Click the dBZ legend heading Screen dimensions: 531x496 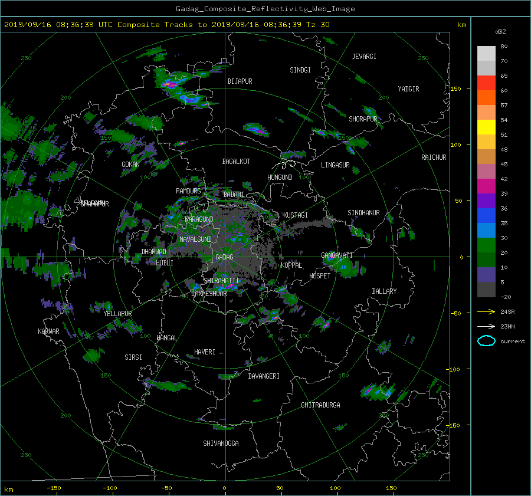[500, 31]
